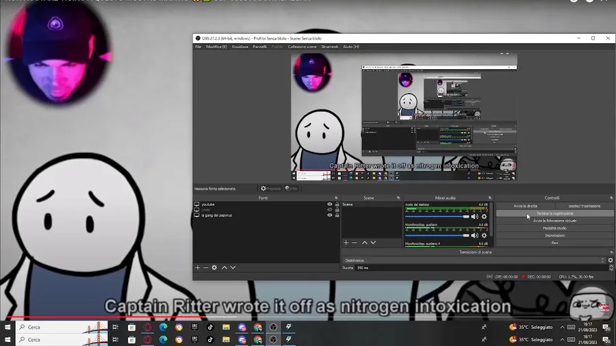The width and height of the screenshot is (616, 346).
Task: Move scene up in Scene panel
Action: coord(365,243)
